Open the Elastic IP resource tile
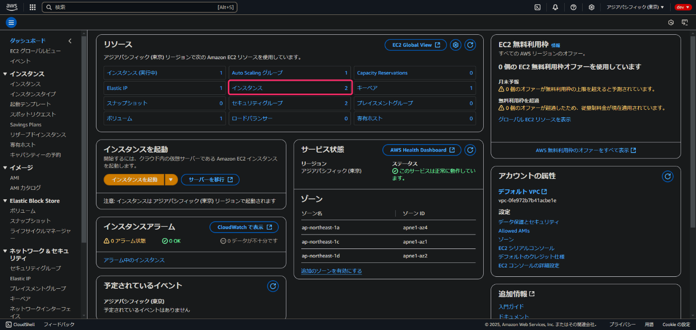Screen dimensions: 696x330 [x=165, y=88]
